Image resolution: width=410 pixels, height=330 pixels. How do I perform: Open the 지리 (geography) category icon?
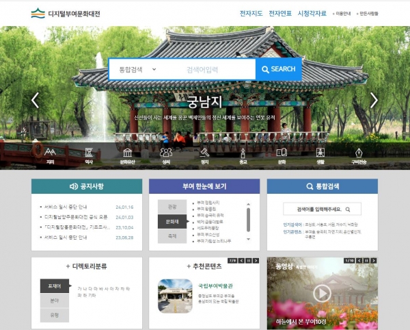click(50, 154)
